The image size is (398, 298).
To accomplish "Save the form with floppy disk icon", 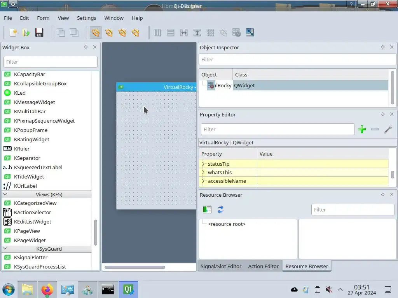I will pos(39,33).
